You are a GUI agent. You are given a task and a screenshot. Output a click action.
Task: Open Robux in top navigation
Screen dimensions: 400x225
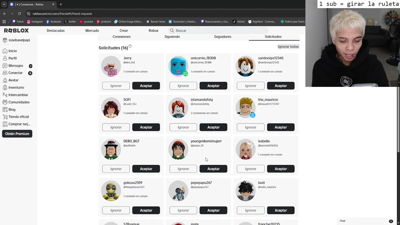pos(153,30)
